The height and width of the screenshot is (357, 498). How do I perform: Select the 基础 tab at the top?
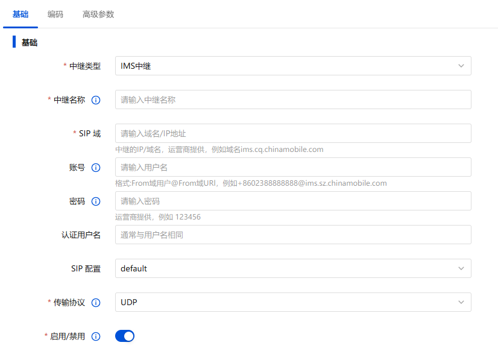[x=20, y=14]
